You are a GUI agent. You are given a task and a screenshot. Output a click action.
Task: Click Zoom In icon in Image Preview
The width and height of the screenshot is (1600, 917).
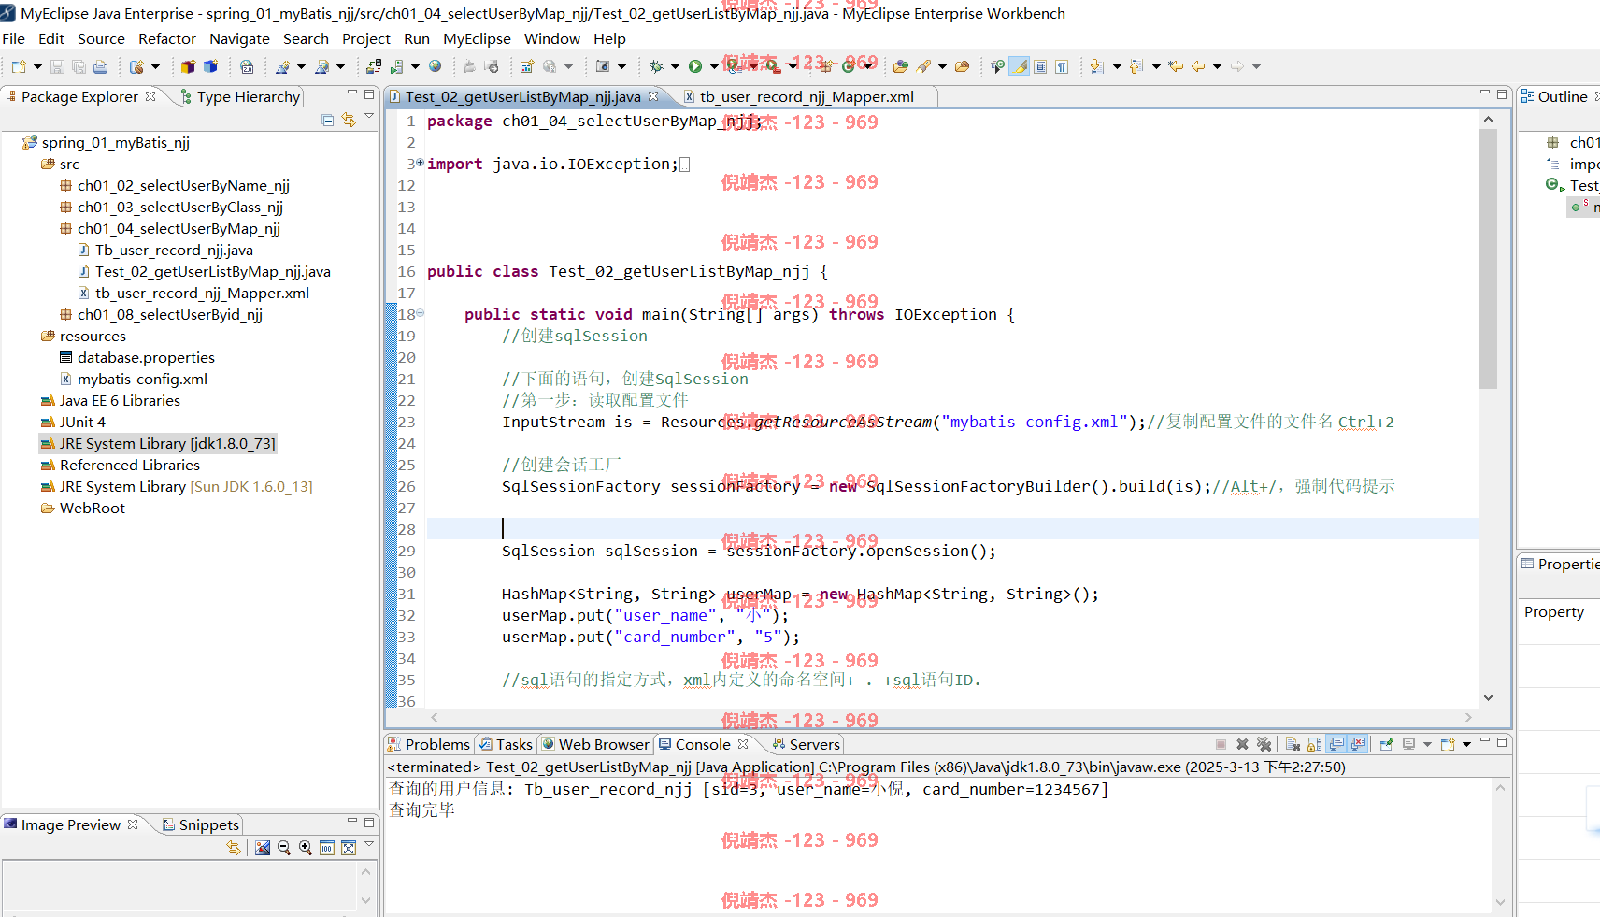[x=306, y=848]
